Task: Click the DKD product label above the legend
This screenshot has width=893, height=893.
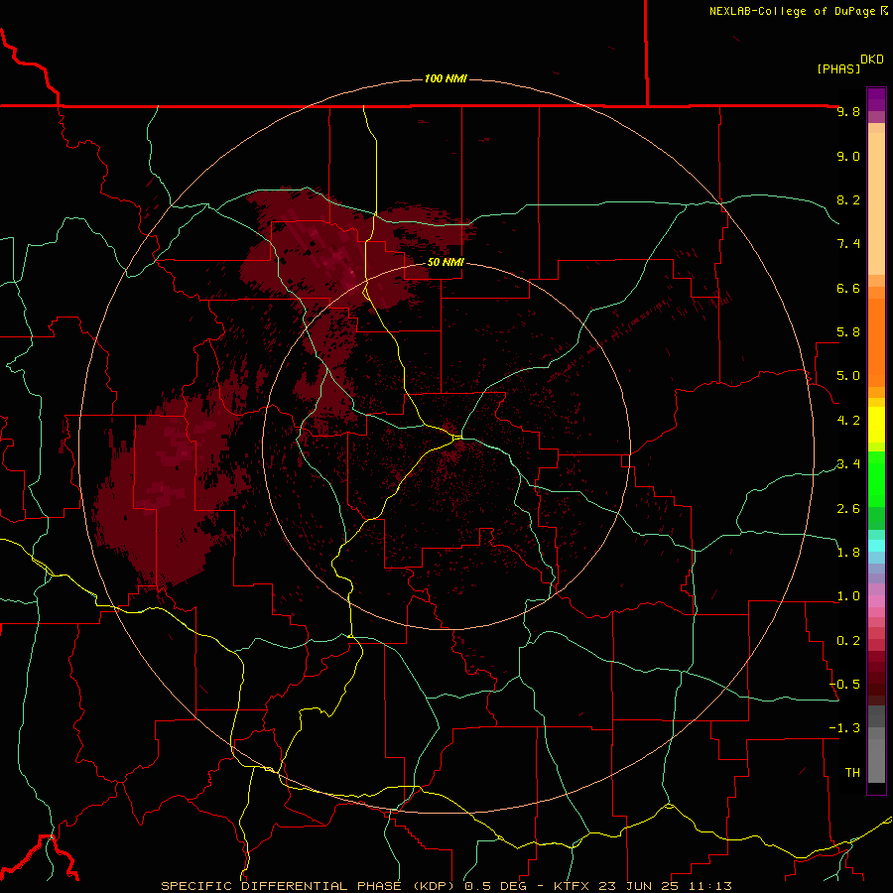Action: coord(871,60)
